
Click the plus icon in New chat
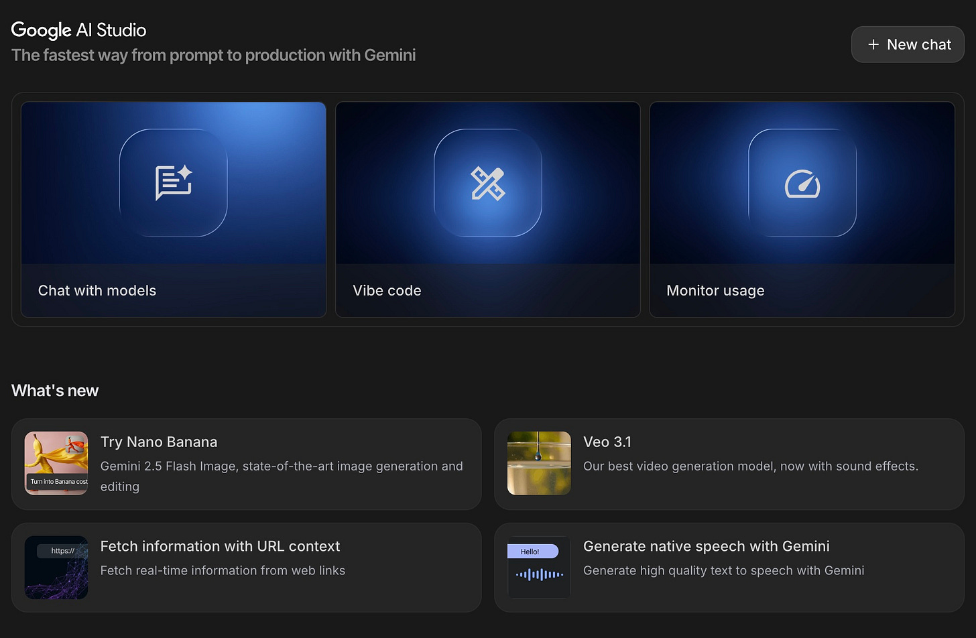point(873,44)
